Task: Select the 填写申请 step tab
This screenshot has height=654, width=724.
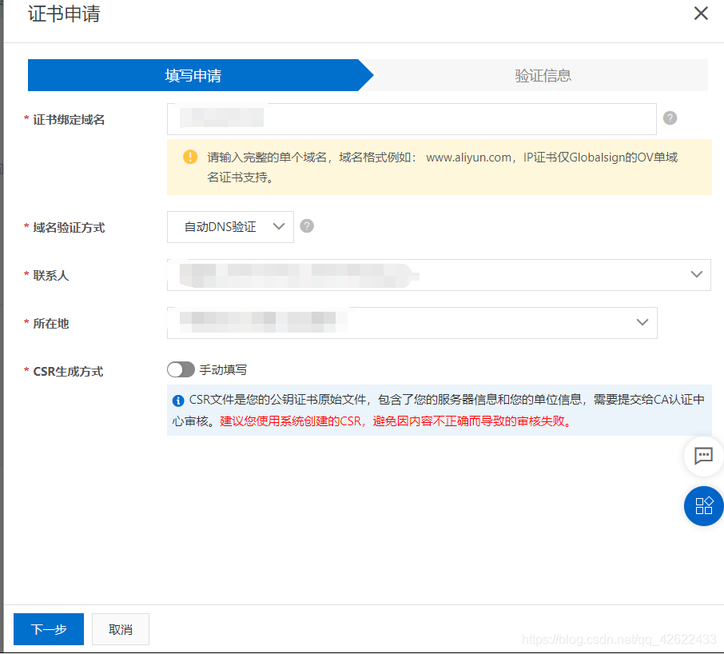Action: coord(193,76)
